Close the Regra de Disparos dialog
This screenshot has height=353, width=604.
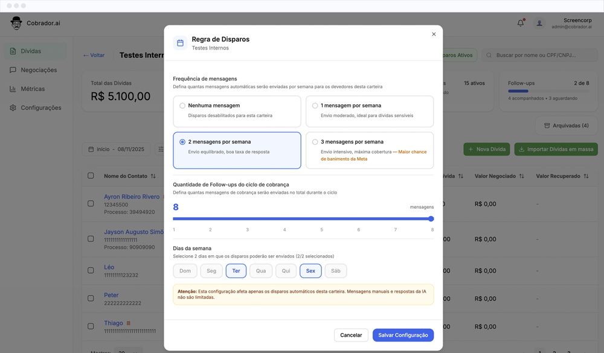tap(434, 34)
